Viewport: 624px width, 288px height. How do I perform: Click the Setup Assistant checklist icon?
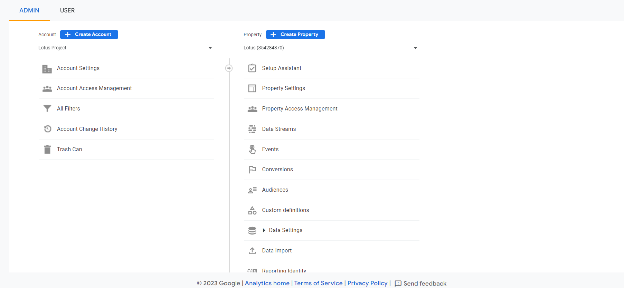pyautogui.click(x=252, y=68)
